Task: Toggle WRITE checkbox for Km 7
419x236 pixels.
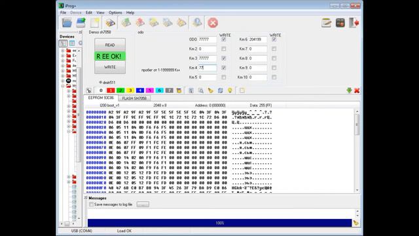Action: [274, 49]
